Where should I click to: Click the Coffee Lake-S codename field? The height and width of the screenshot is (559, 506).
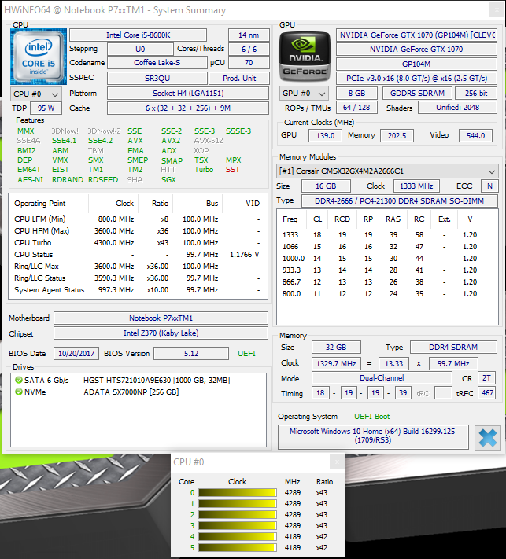(x=157, y=63)
